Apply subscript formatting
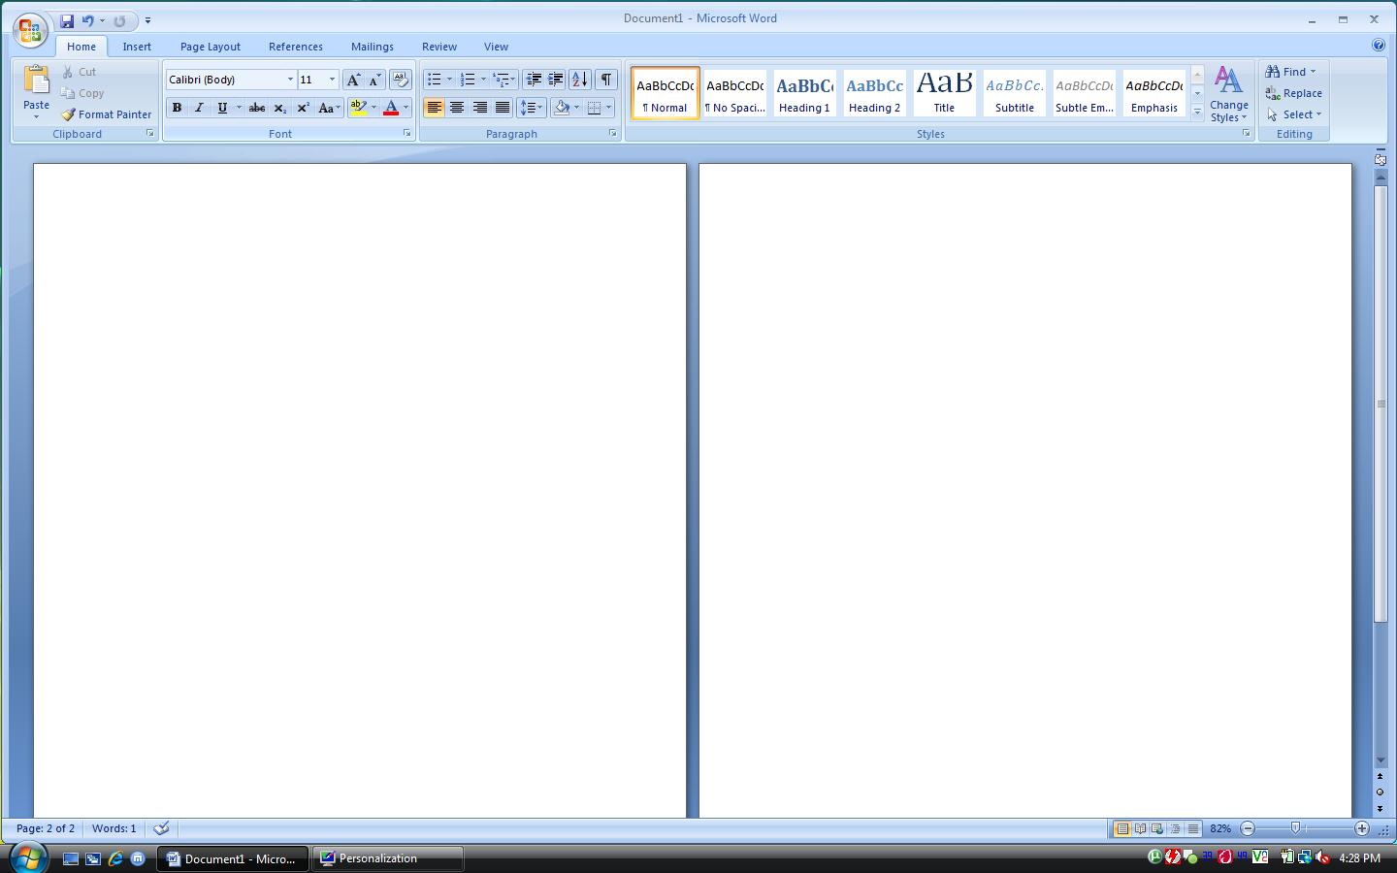This screenshot has width=1397, height=873. click(x=279, y=108)
